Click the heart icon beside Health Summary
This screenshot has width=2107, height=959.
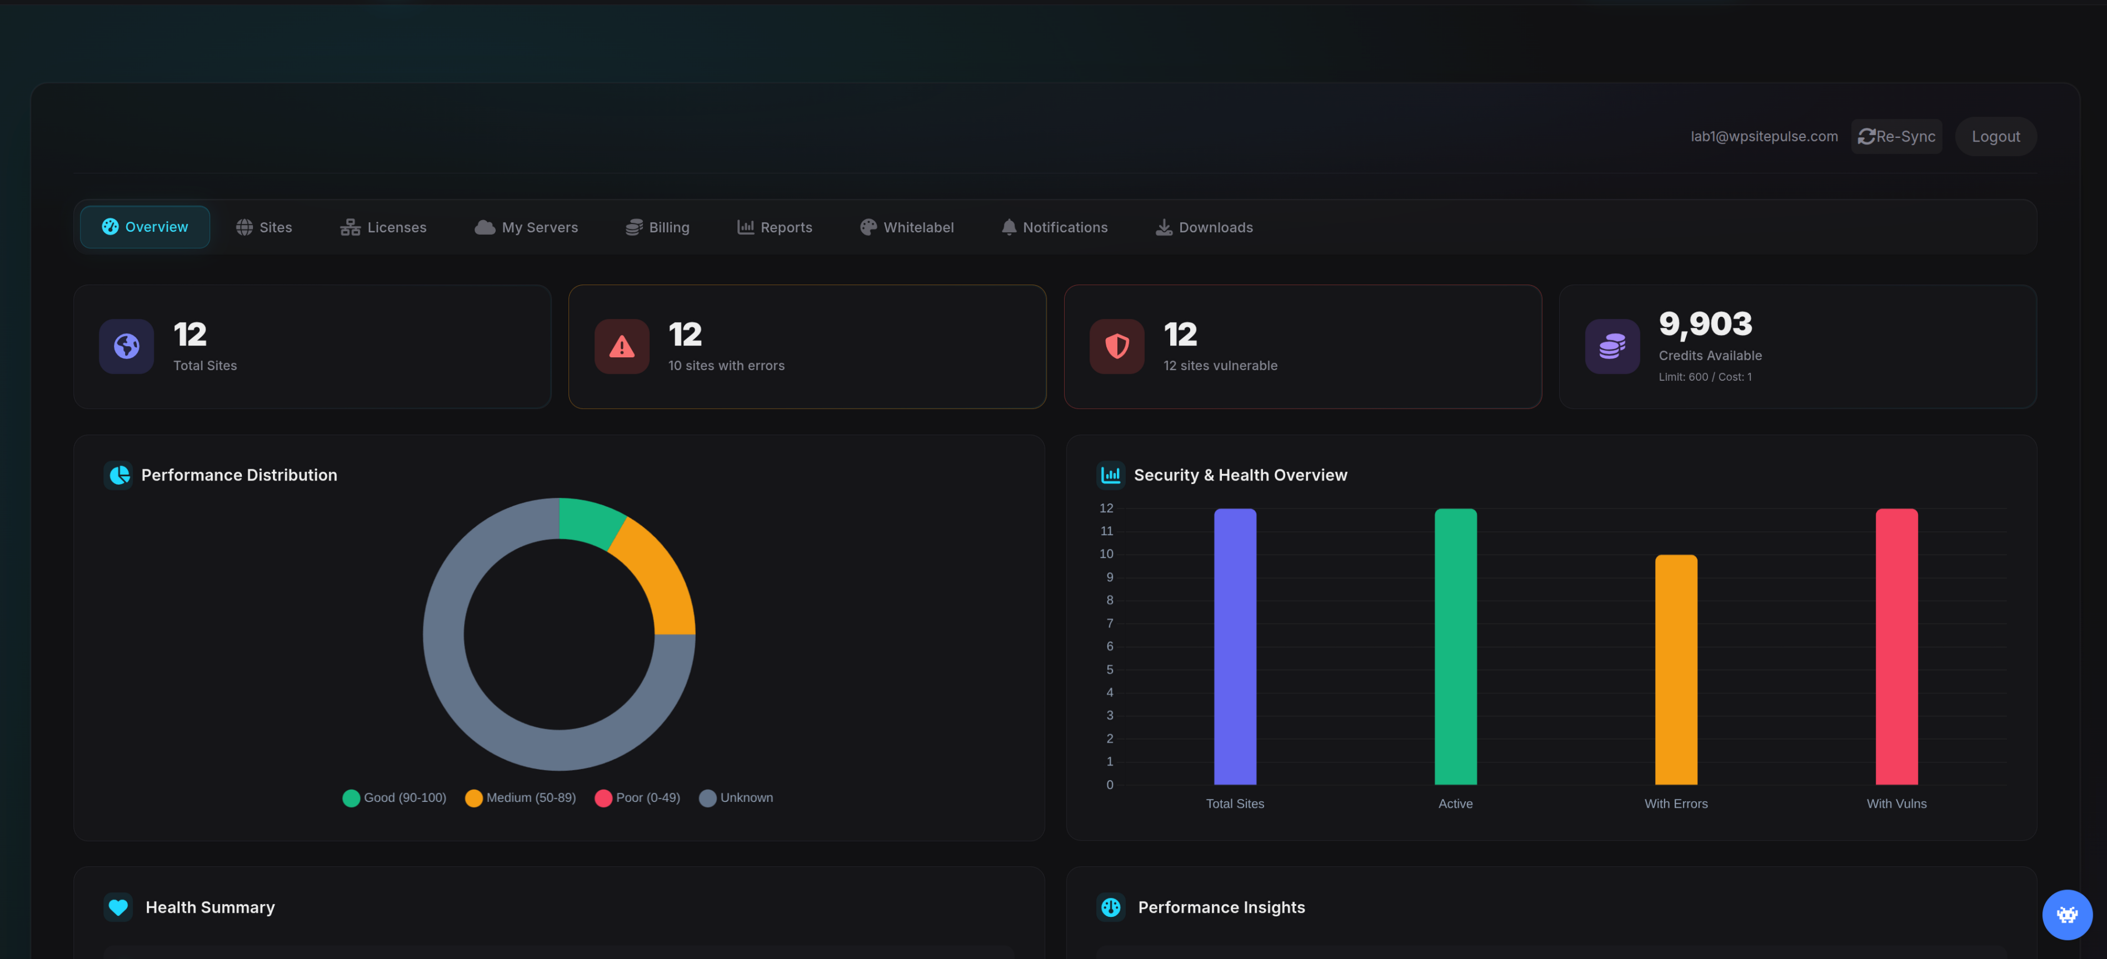tap(118, 907)
